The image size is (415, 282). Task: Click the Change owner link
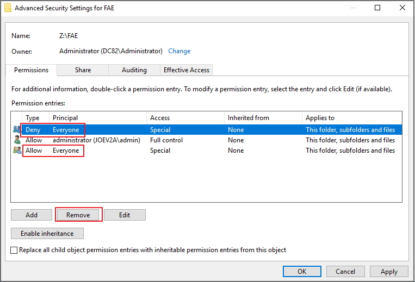(179, 51)
